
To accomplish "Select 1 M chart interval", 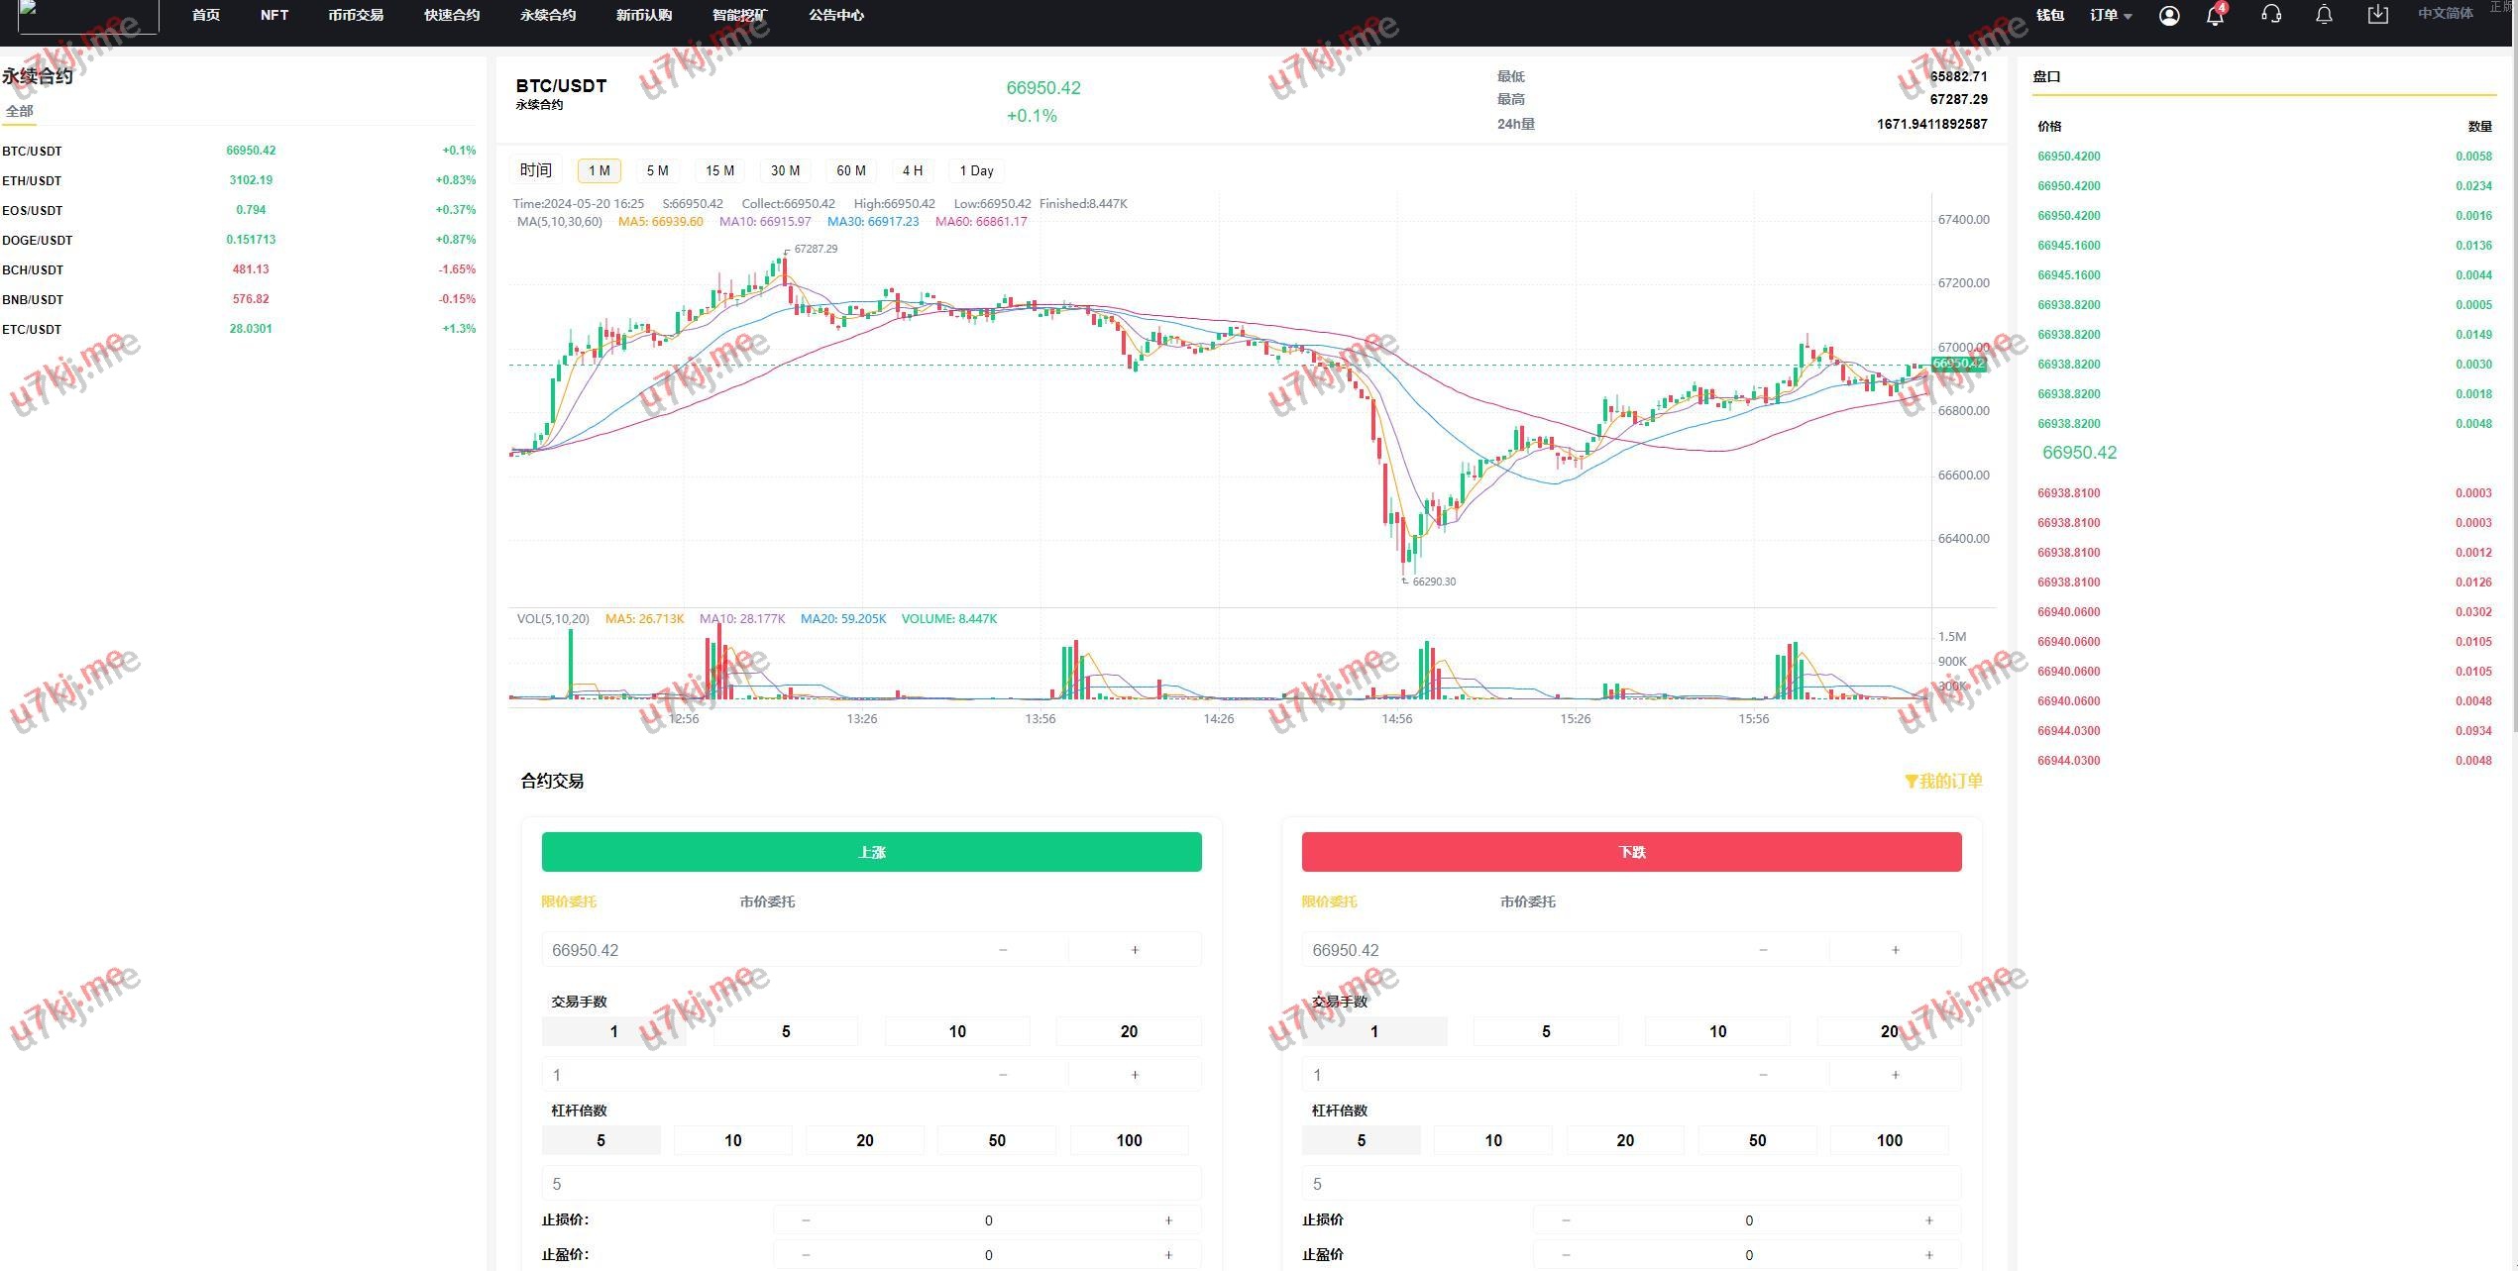I will (600, 170).
